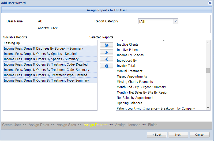Screen dimensions: 214x141
Task: Close the Add User Wizard dialog
Action: [x=210, y=3]
